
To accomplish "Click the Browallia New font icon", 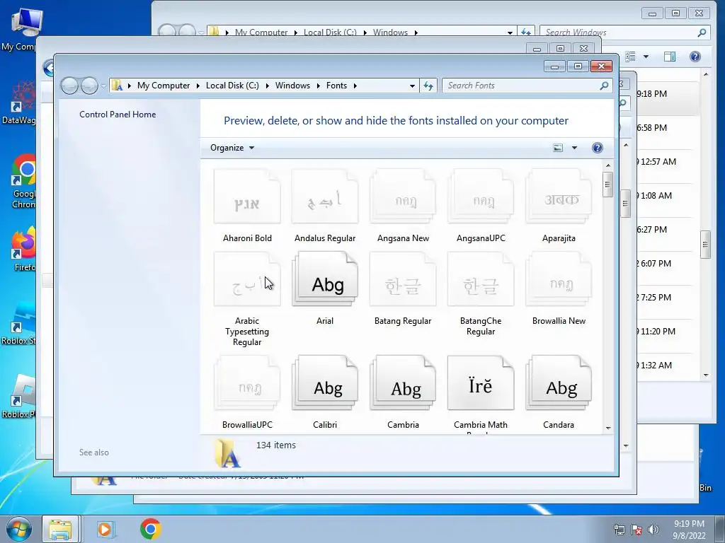I will (559, 279).
